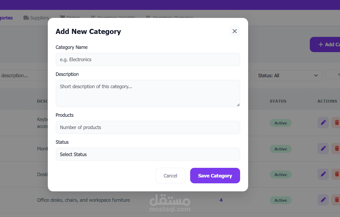
Task: Click the Status: All chevron arrow
Action: (x=316, y=76)
